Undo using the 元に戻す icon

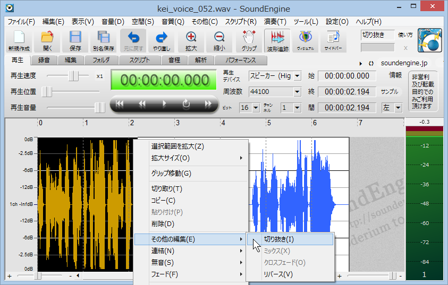click(x=133, y=40)
